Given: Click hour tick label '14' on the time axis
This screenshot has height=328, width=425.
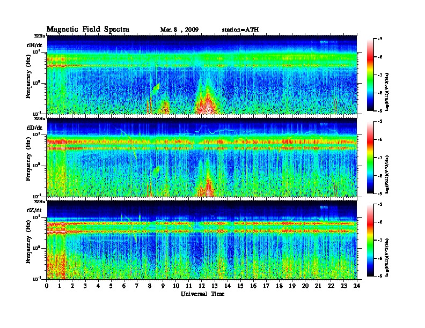Looking at the screenshot, I should [x=228, y=286].
